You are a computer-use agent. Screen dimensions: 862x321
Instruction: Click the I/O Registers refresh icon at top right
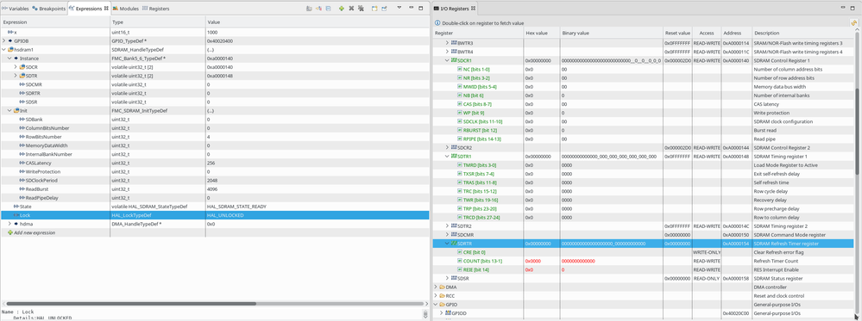click(x=853, y=23)
